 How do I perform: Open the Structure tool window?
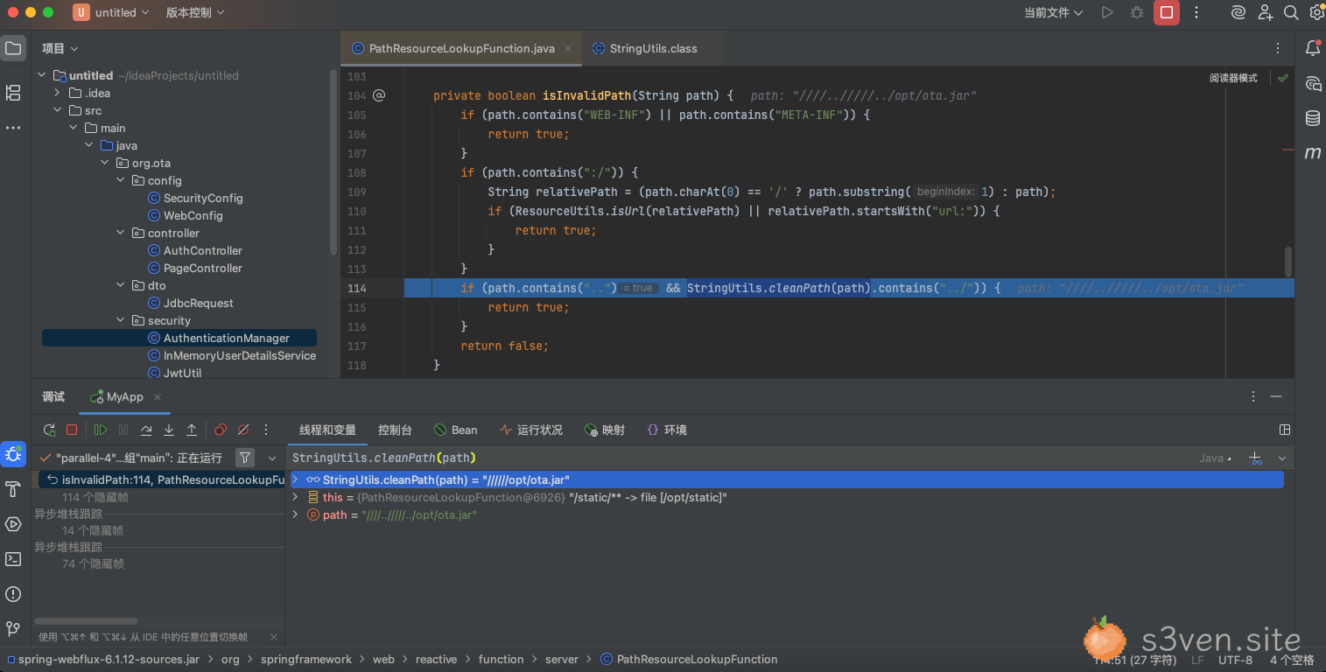pyautogui.click(x=13, y=92)
